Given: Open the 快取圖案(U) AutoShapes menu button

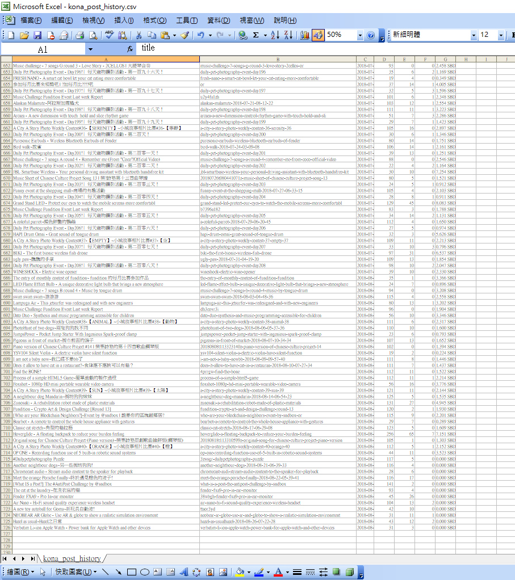Looking at the screenshot, I should 76,572.
